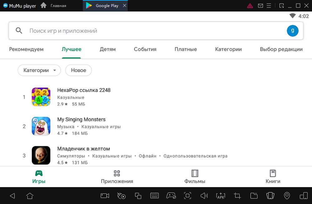
Task: Take a screenshot with the capture icon
Action: click(188, 196)
